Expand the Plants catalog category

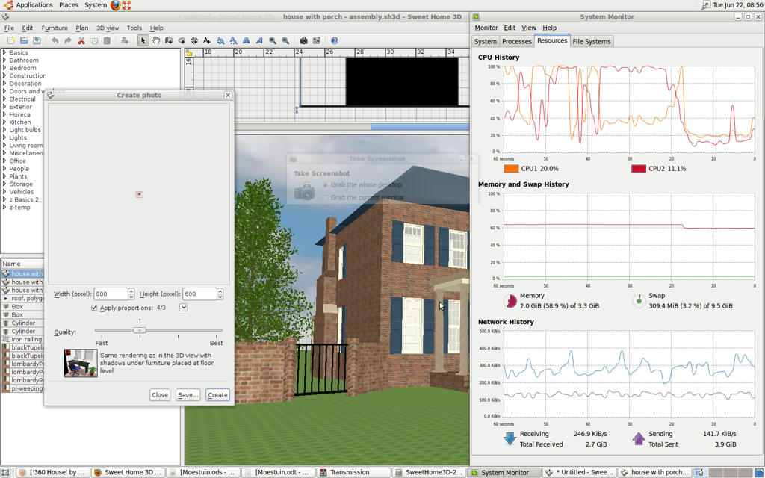tap(4, 176)
